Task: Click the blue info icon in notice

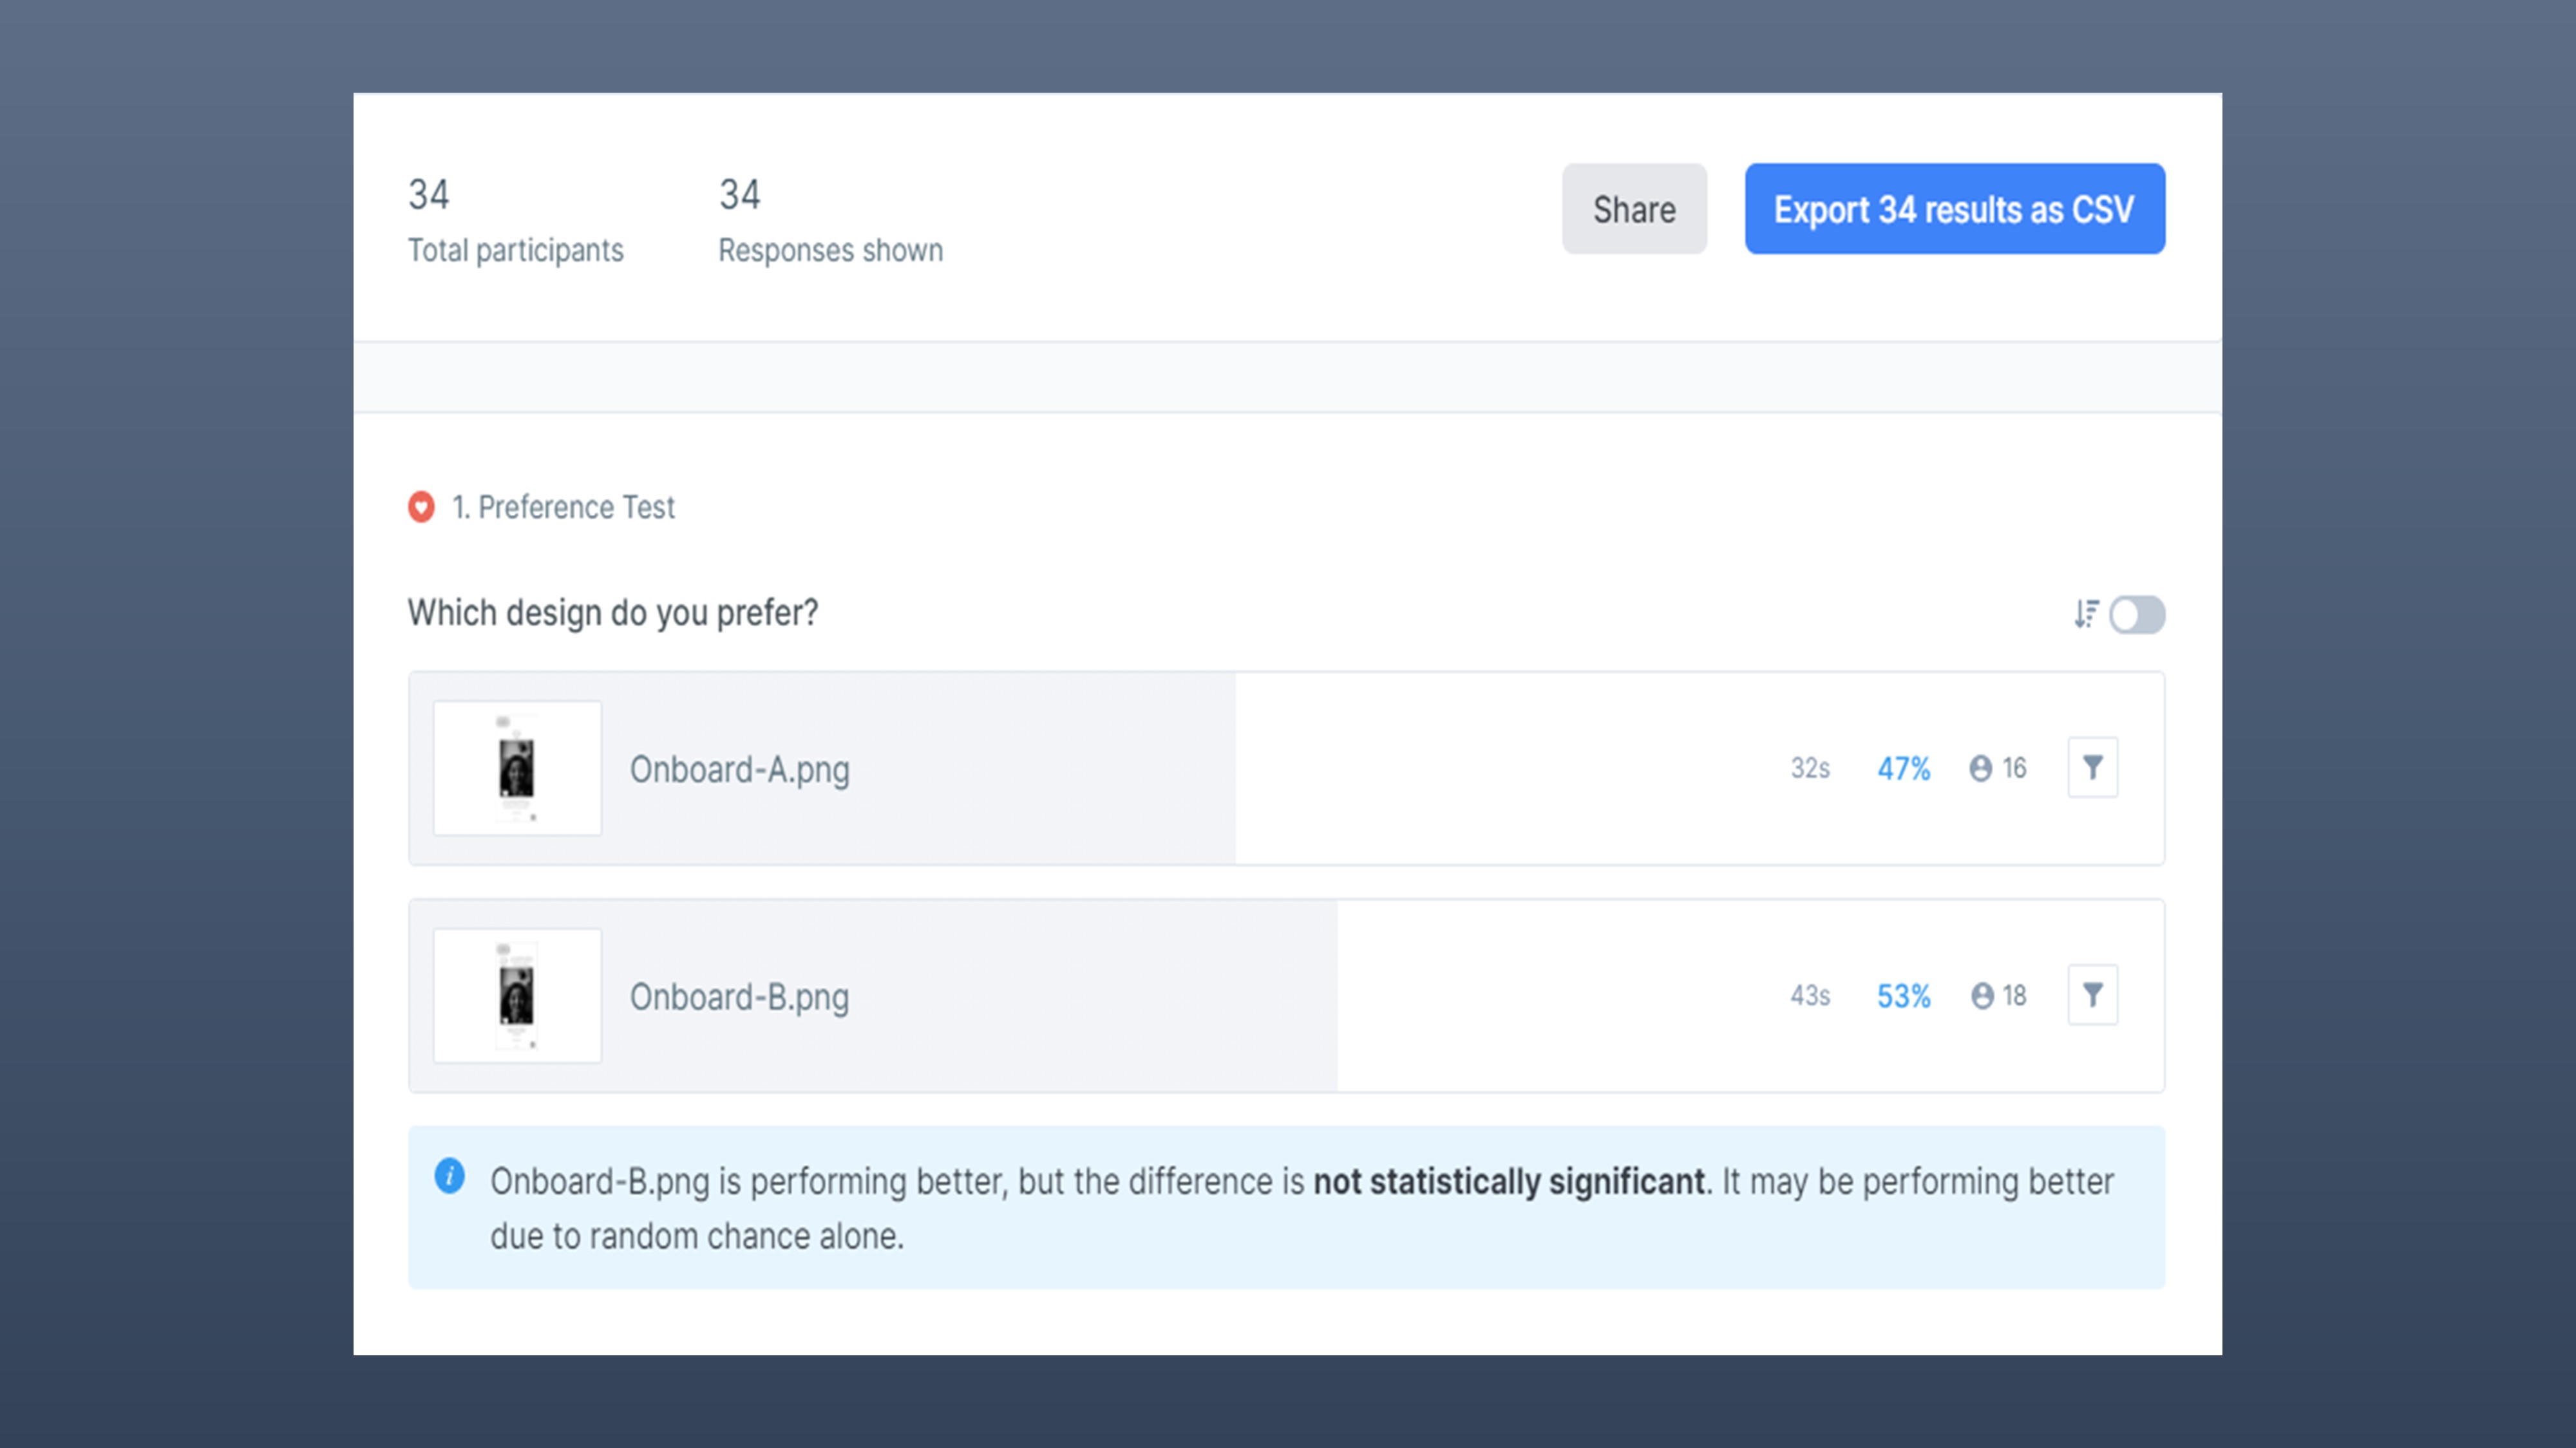Action: (450, 1176)
